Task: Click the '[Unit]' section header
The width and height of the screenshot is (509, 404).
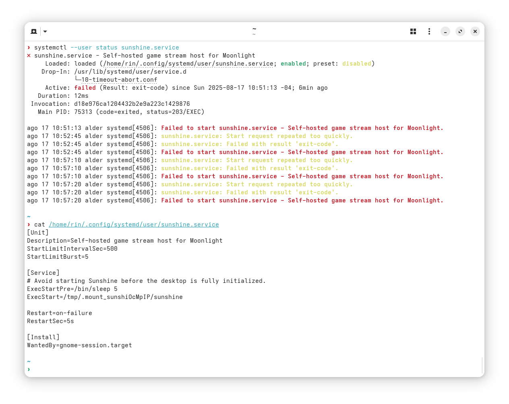Action: [38, 233]
